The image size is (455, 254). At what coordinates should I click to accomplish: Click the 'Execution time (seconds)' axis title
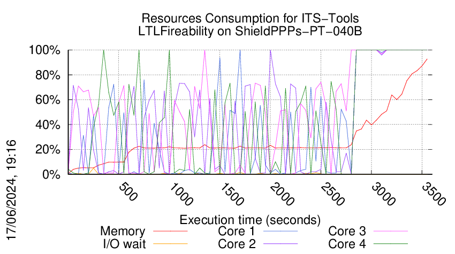250,220
